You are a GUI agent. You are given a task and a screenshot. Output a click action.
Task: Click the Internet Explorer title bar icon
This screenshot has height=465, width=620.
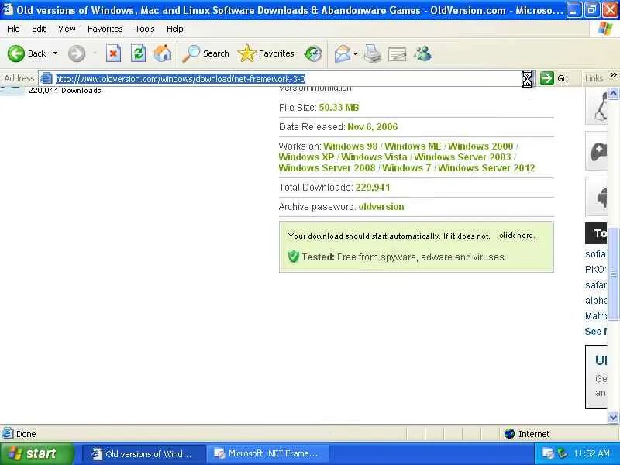coord(7,9)
